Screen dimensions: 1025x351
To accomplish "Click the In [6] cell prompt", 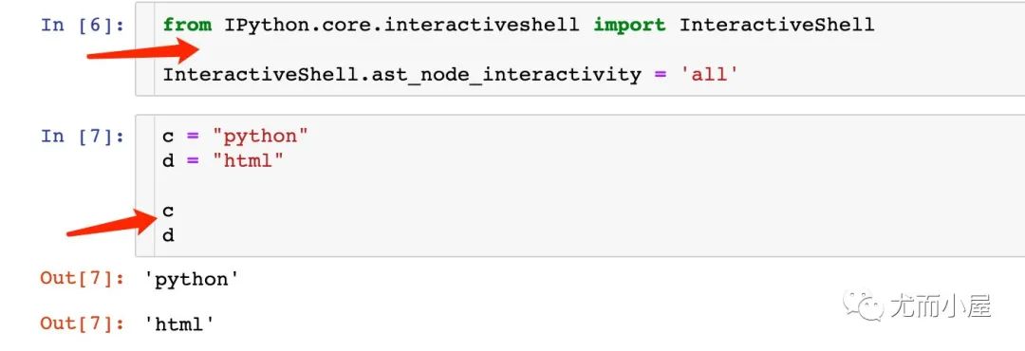I will [83, 25].
